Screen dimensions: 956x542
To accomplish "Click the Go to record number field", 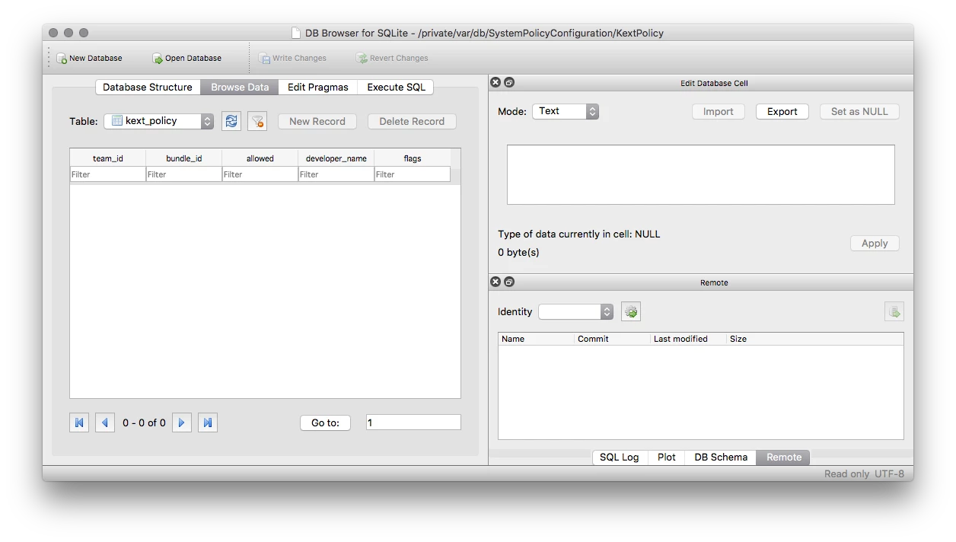I will (413, 422).
